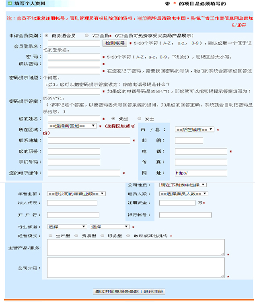This screenshot has height=302, width=255.
Task: Focus the 传真 input field
Action: tap(201, 162)
